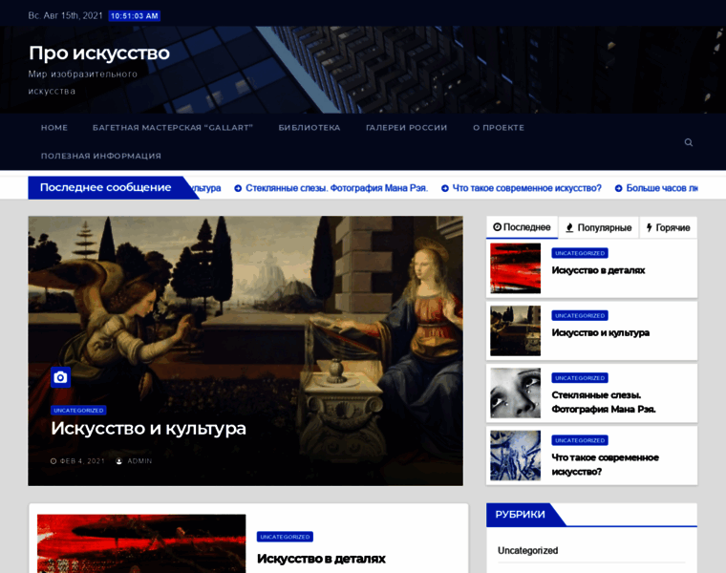
Task: Click tagline 'Мир изобразительного искусства'
Action: pos(82,83)
